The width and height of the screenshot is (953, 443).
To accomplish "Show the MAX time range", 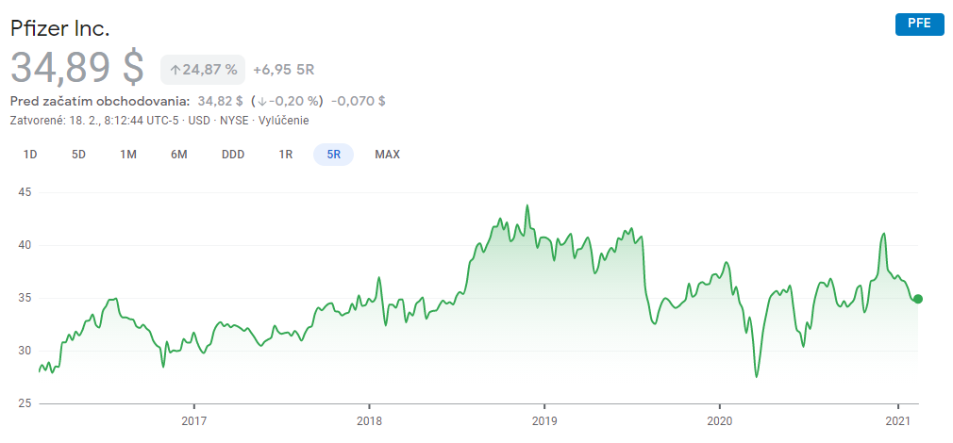I will point(387,155).
